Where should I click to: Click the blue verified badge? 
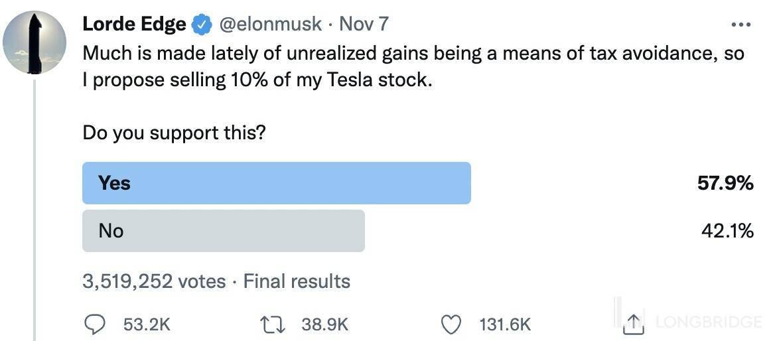202,25
